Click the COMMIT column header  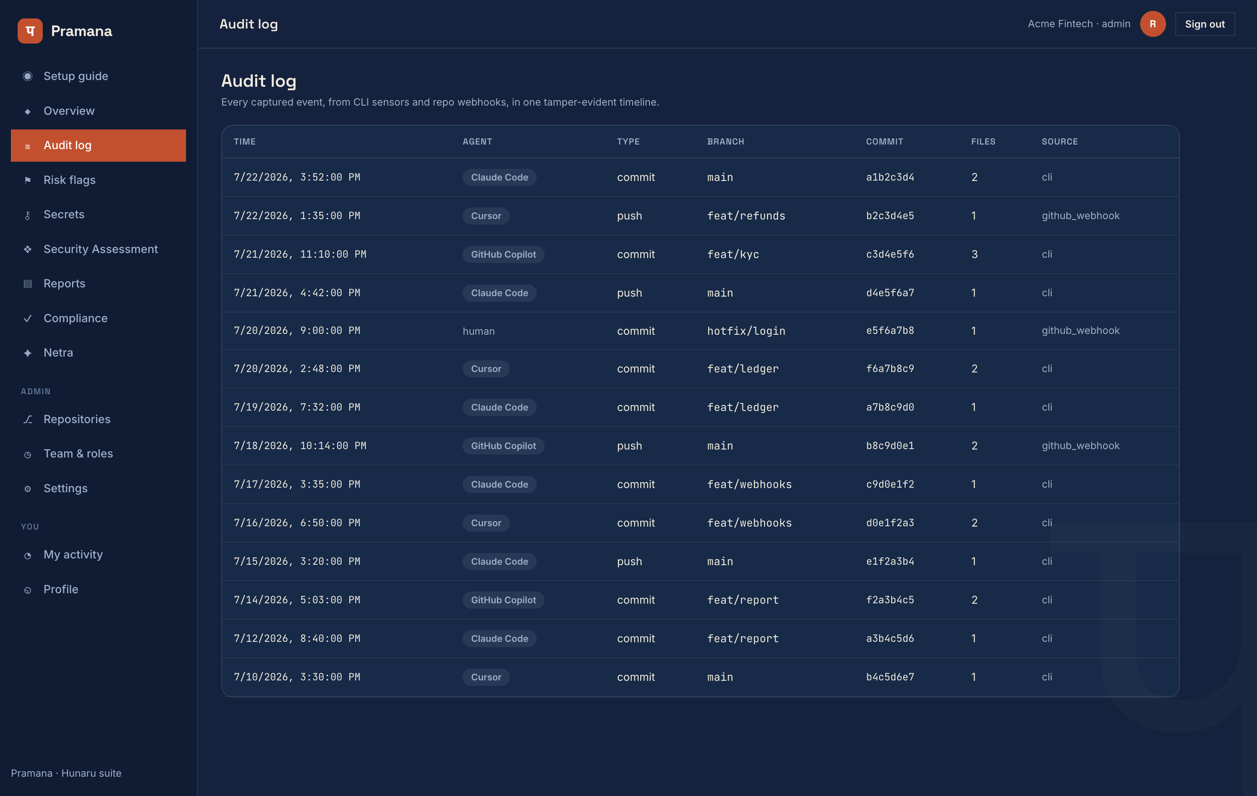[884, 142]
